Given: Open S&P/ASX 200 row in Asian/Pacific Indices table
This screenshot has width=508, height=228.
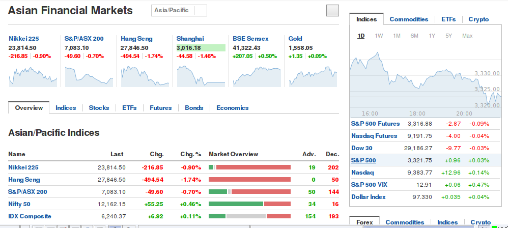Looking at the screenshot, I should 27,192.
